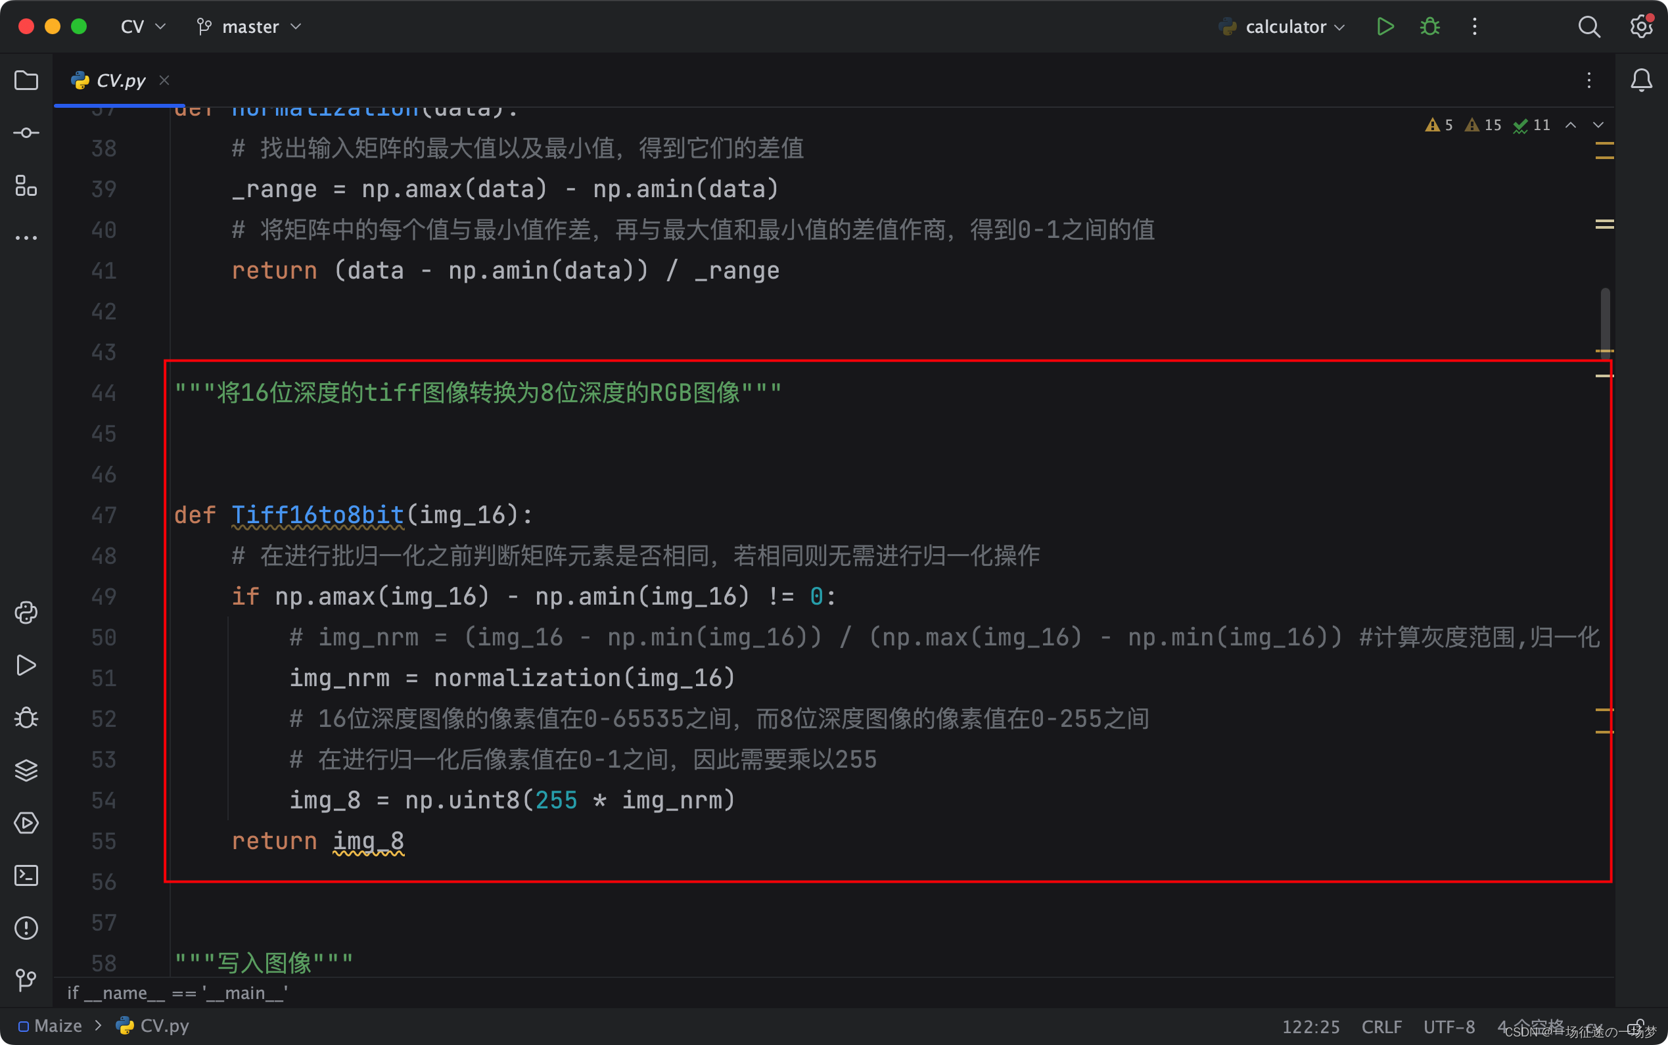Select the CV.py editor tab
This screenshot has width=1668, height=1045.
(x=120, y=81)
